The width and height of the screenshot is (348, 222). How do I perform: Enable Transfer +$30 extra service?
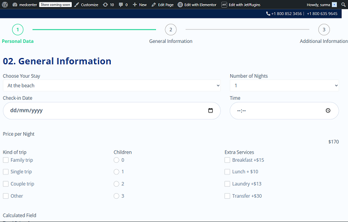click(227, 196)
